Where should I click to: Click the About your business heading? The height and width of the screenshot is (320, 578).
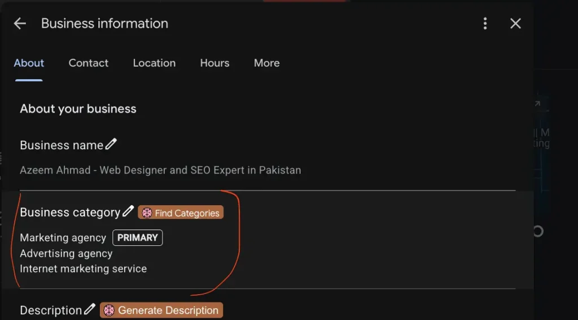coord(78,109)
